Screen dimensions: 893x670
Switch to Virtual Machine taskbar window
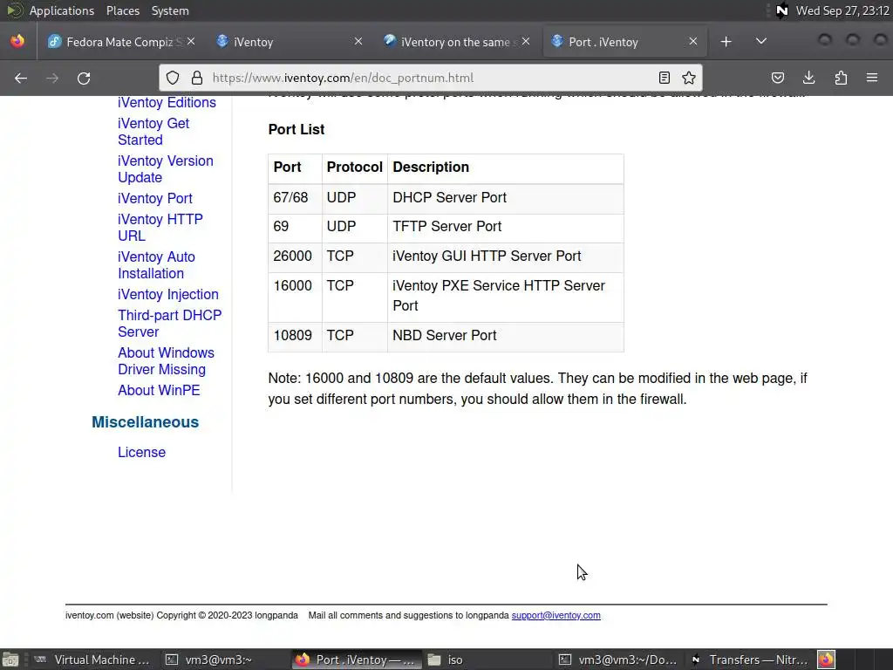[x=92, y=660]
